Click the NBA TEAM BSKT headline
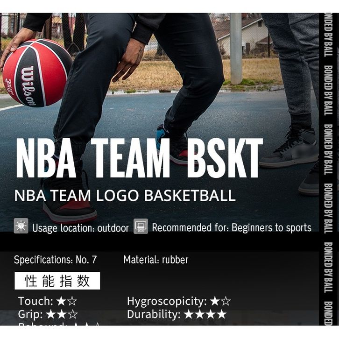The height and width of the screenshot is (339, 339). tap(139, 158)
